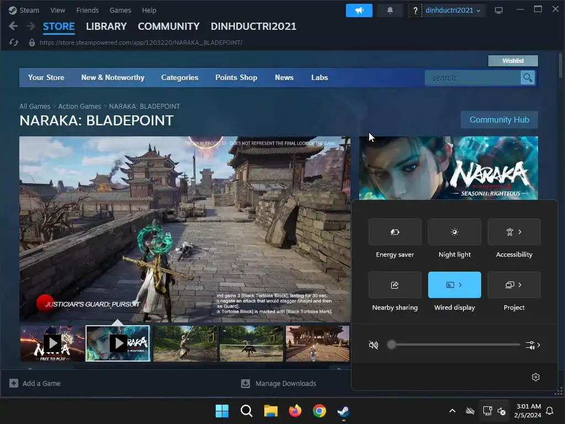Click the OneDrive cloud tray icon
The image size is (565, 424).
tap(470, 411)
